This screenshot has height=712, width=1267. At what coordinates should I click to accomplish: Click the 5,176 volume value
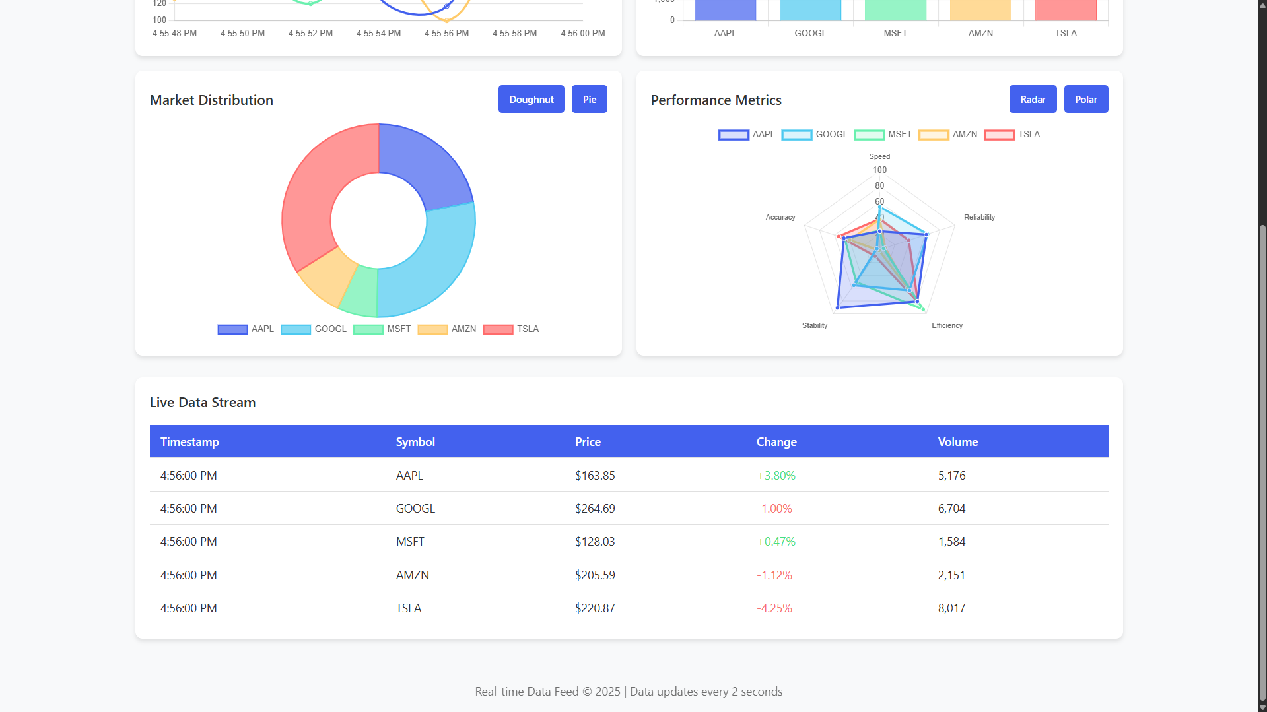951,476
